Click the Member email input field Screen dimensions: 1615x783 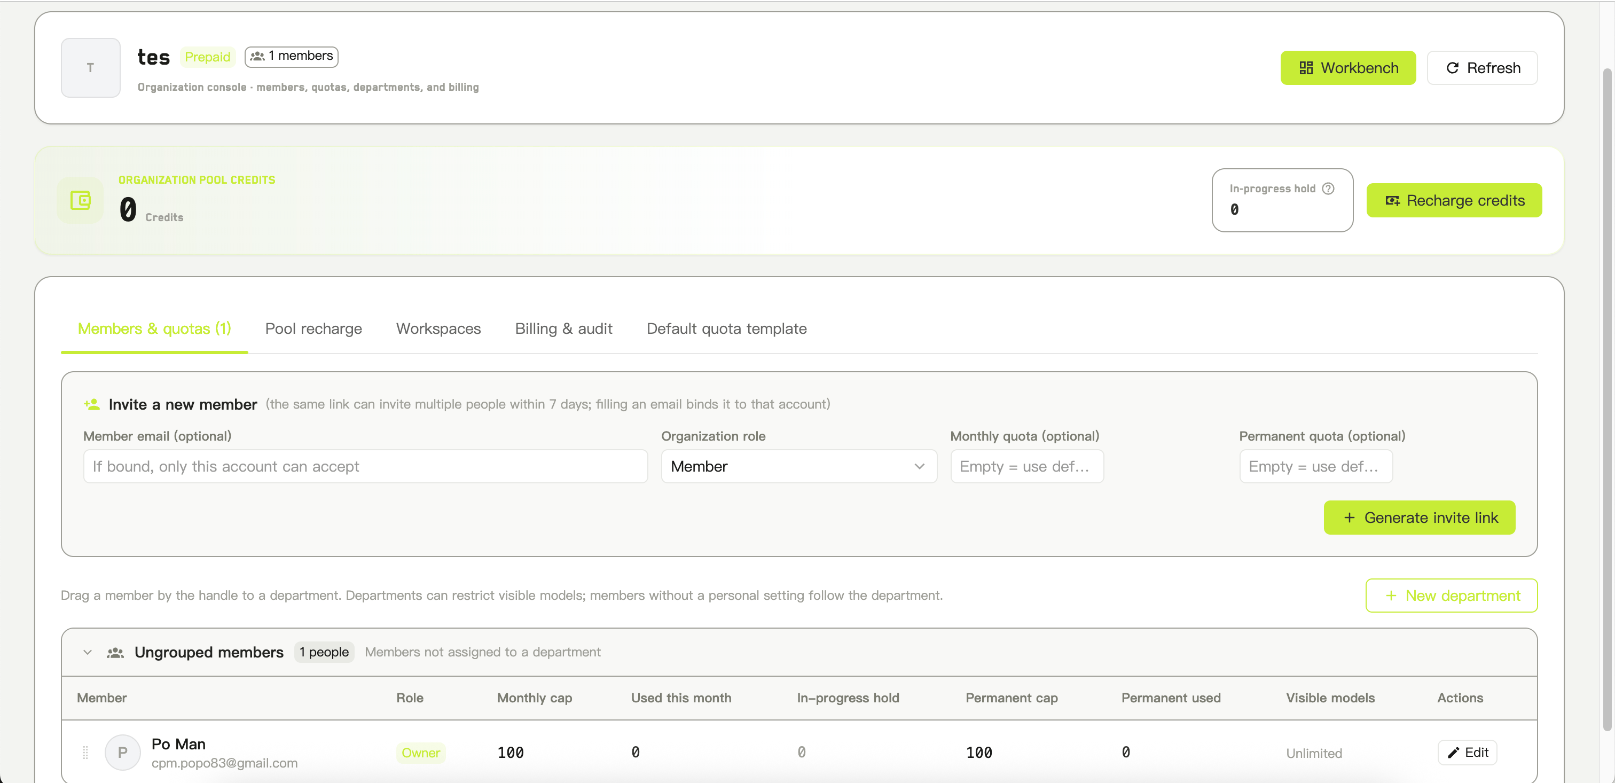[365, 466]
